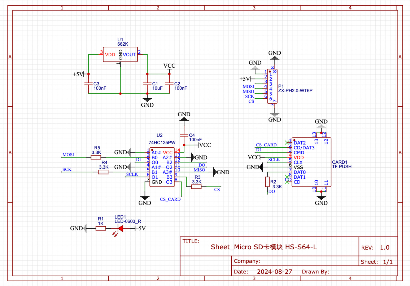The width and height of the screenshot is (410, 286).
Task: Select the U1 662K regulator body
Action: 120,54
